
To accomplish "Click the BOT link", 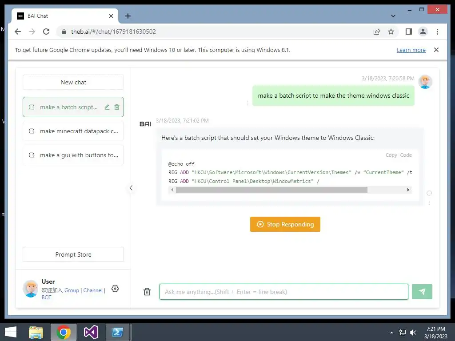I will tap(46, 297).
